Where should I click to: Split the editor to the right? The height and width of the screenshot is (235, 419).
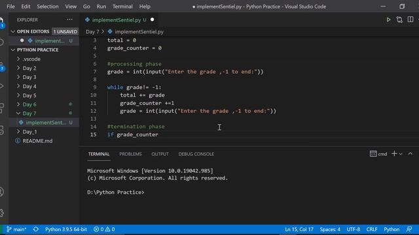coord(410,20)
